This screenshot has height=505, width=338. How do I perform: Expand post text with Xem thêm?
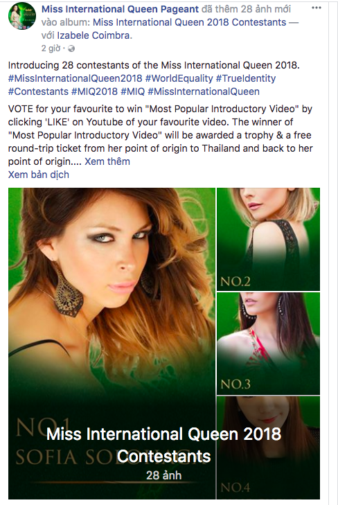(x=107, y=161)
